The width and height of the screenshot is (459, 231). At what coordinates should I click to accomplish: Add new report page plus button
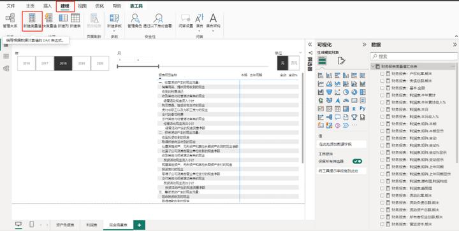coord(140,225)
